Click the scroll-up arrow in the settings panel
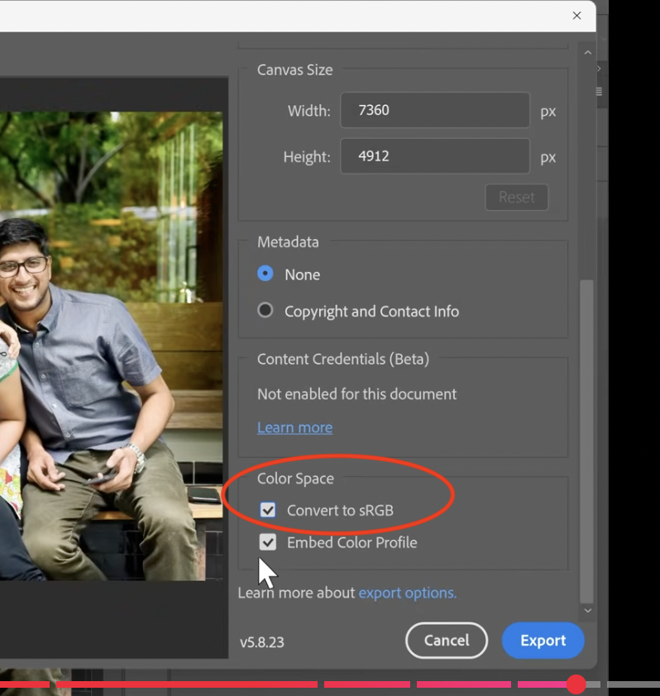 coord(588,53)
